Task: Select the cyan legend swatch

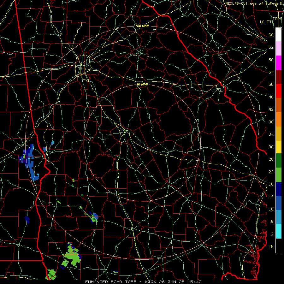Action: [279, 231]
